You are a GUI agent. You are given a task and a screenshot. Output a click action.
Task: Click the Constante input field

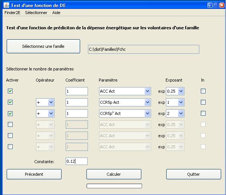[x=76, y=161]
